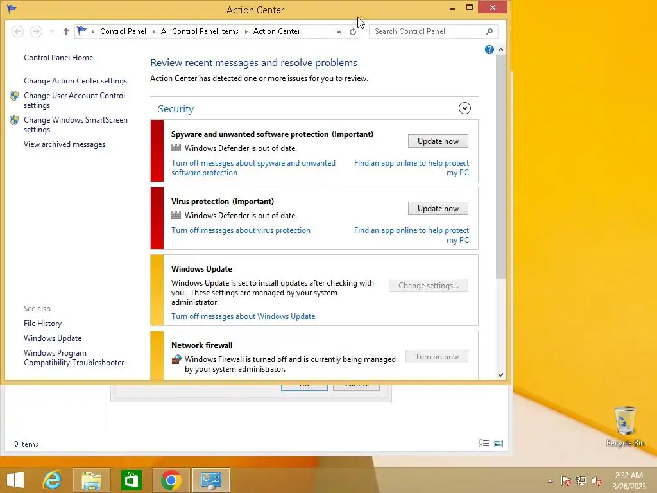Select Action Center breadcrumb item
The height and width of the screenshot is (493, 657).
click(x=277, y=31)
